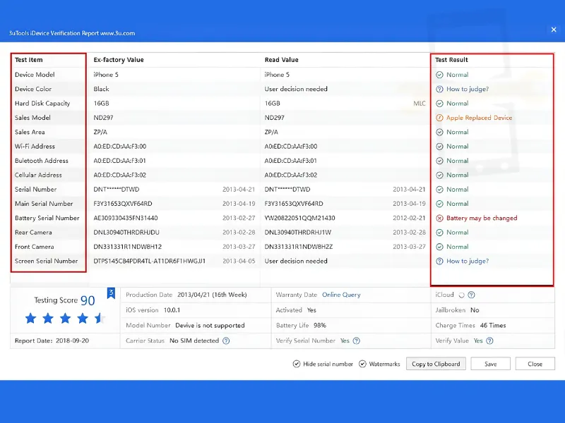The width and height of the screenshot is (565, 423).
Task: Click help icon next to iCloud
Action: [471, 295]
